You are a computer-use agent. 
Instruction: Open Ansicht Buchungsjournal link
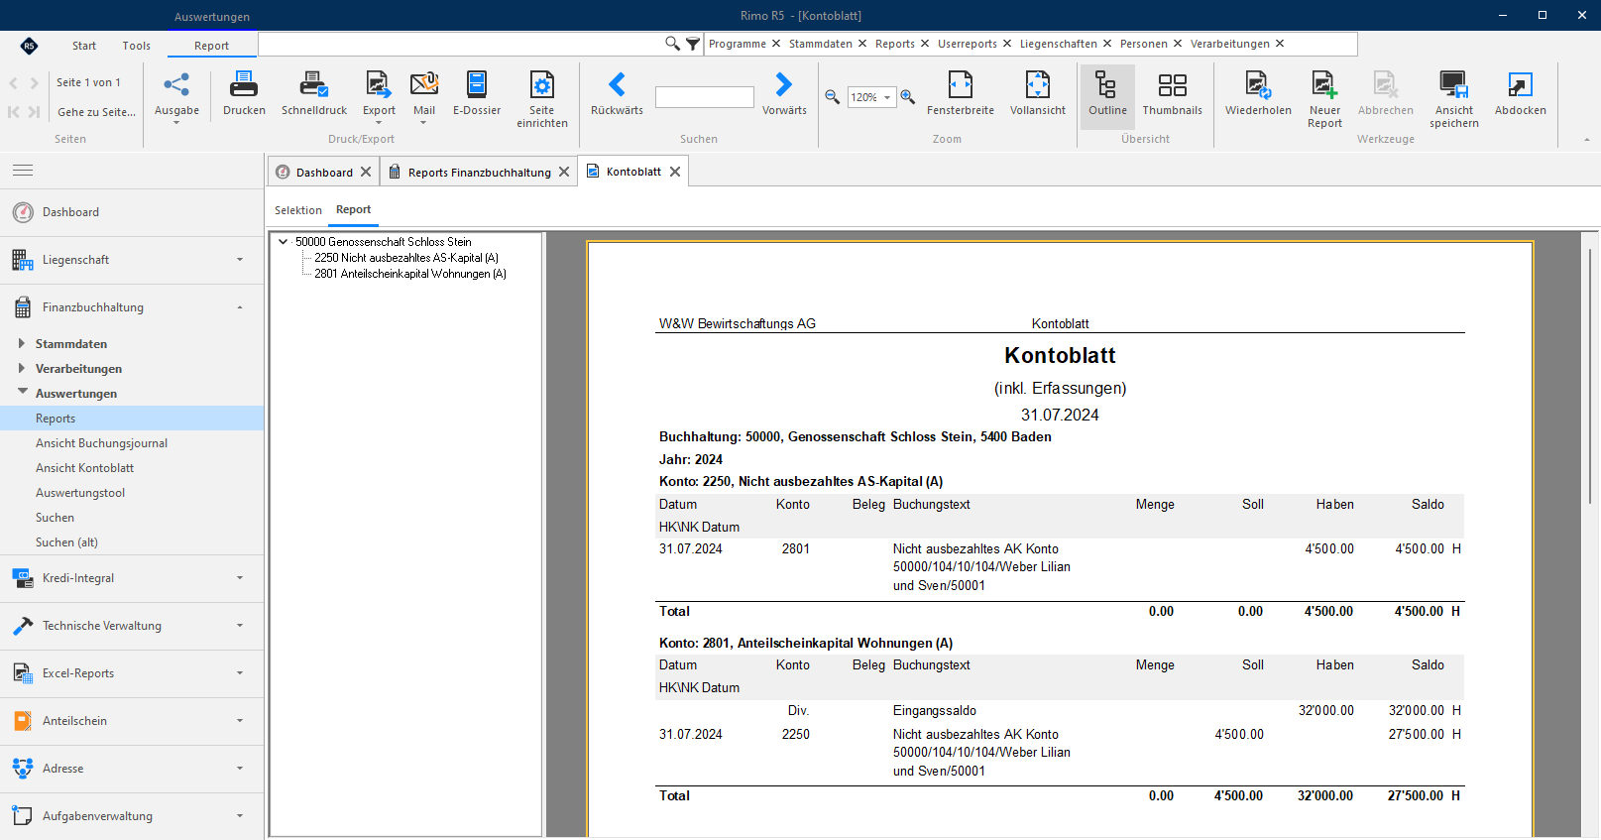click(101, 443)
